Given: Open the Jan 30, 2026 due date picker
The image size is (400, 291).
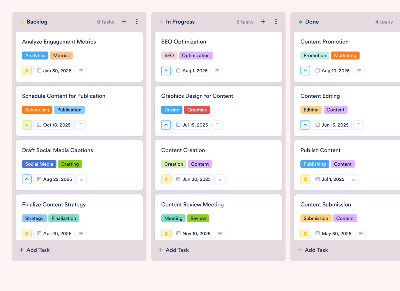Looking at the screenshot, I should click(54, 71).
